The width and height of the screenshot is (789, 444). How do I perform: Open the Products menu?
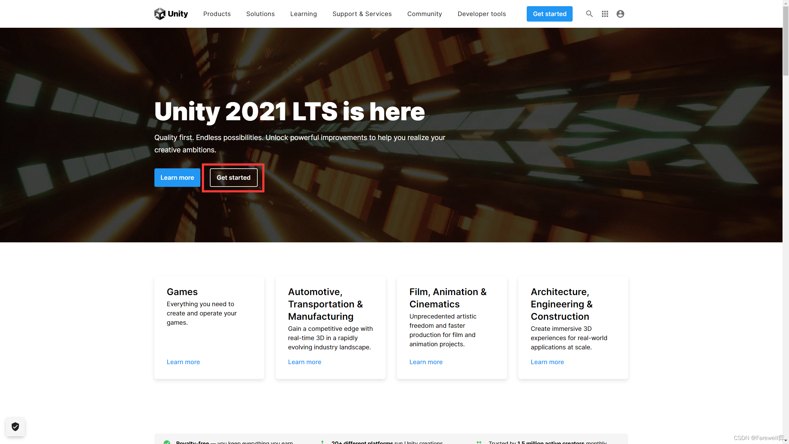coord(217,14)
